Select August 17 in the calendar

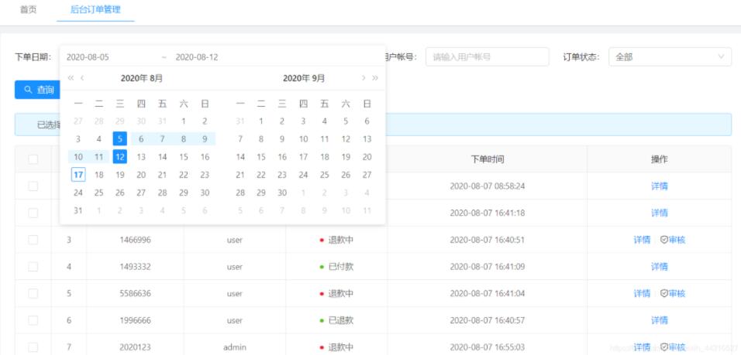click(x=78, y=174)
